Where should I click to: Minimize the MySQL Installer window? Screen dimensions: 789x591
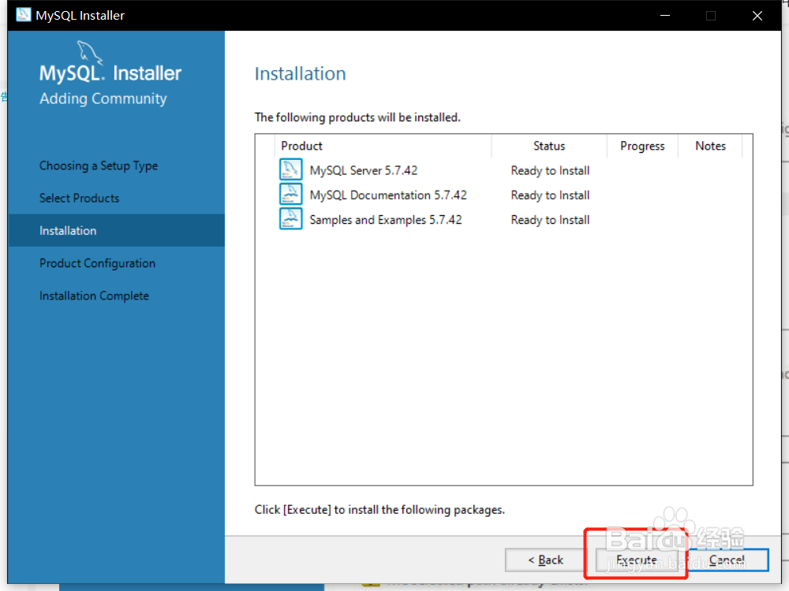[x=664, y=15]
